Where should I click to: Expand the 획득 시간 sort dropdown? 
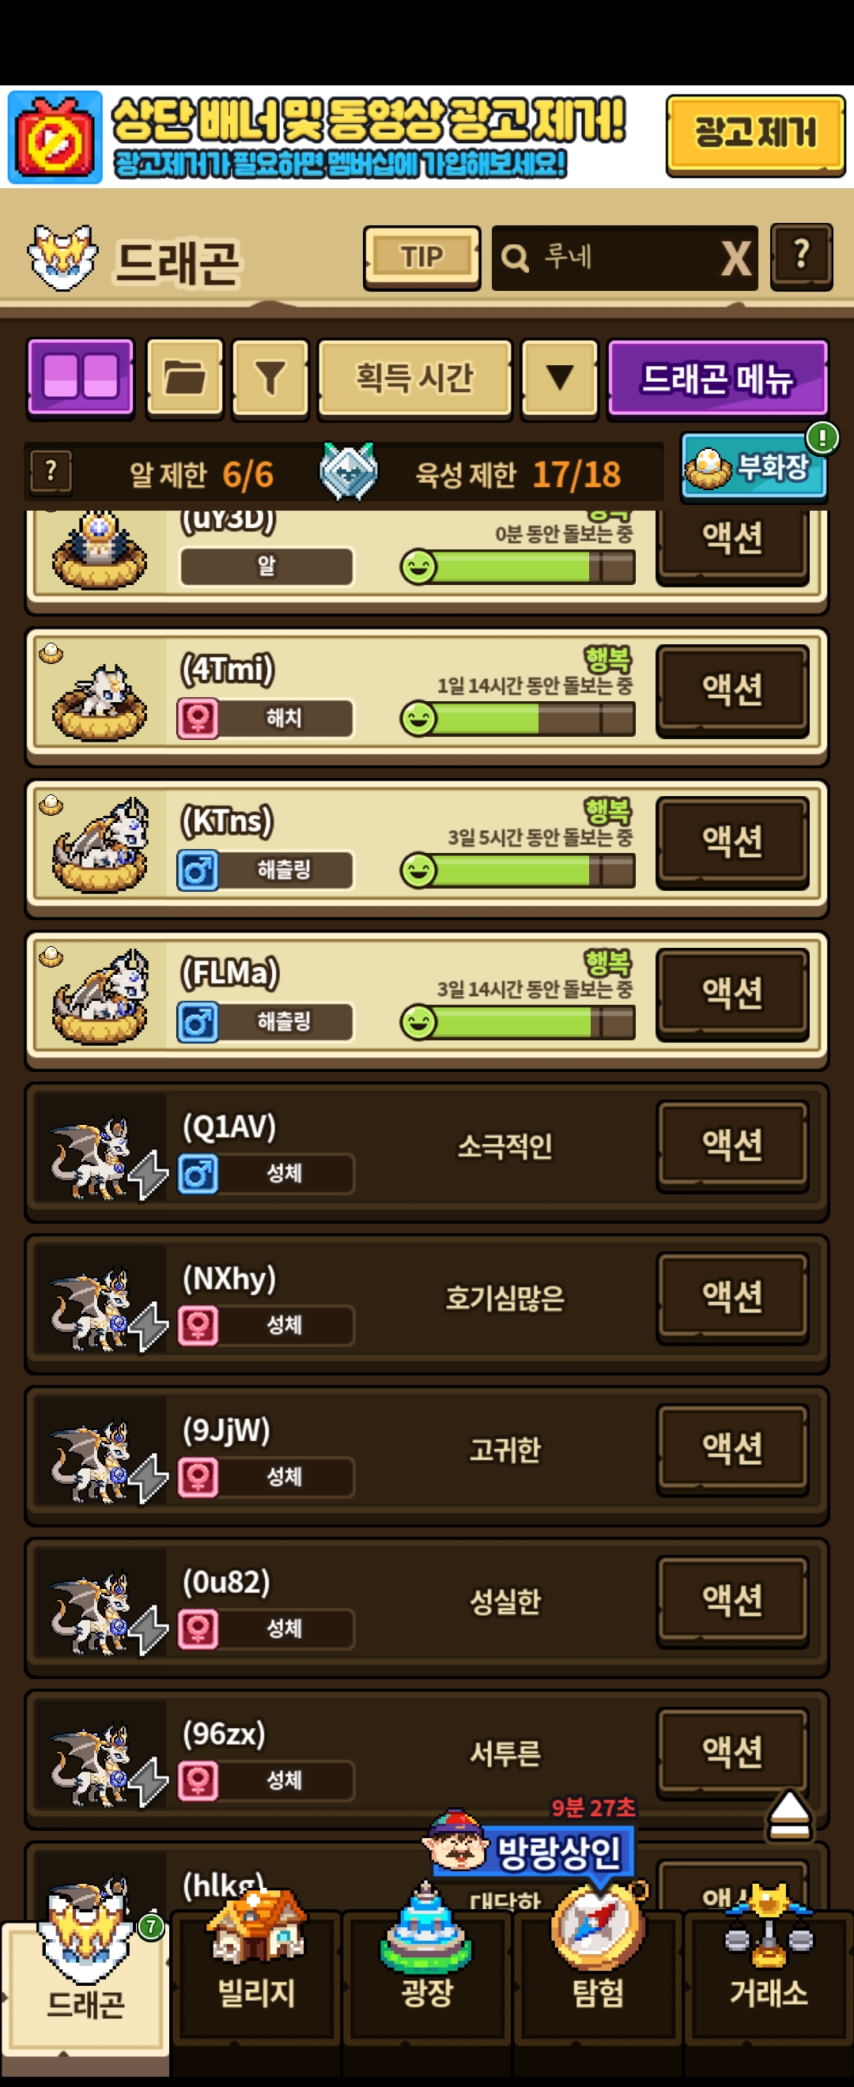click(x=415, y=378)
